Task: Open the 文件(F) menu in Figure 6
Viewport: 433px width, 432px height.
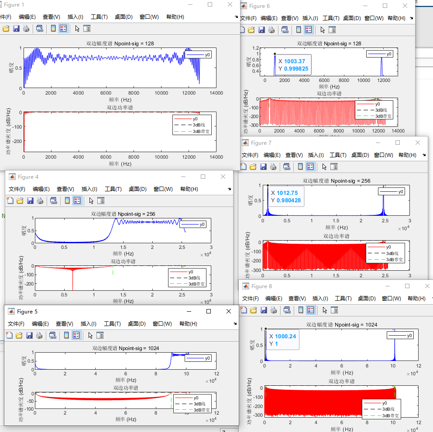Action: (x=248, y=18)
